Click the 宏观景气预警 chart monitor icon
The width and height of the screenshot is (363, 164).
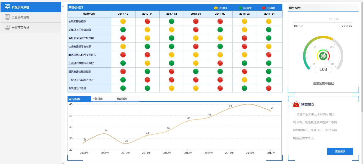click(7, 7)
